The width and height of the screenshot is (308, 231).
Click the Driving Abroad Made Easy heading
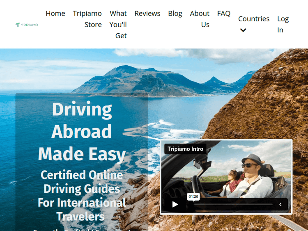tap(82, 132)
